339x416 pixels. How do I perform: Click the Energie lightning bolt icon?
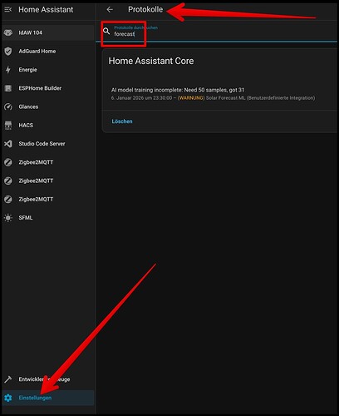click(8, 70)
